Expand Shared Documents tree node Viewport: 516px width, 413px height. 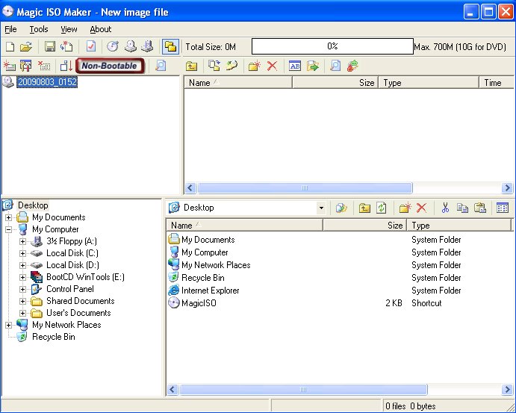(22, 301)
